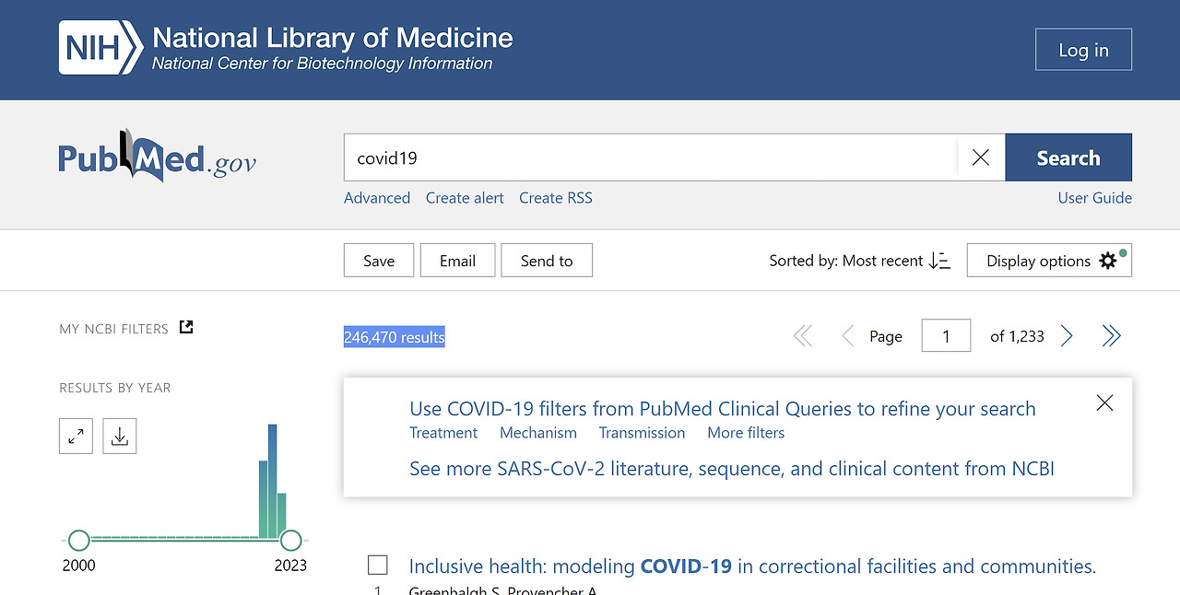
Task: Open the Display options dropdown
Action: (1049, 261)
